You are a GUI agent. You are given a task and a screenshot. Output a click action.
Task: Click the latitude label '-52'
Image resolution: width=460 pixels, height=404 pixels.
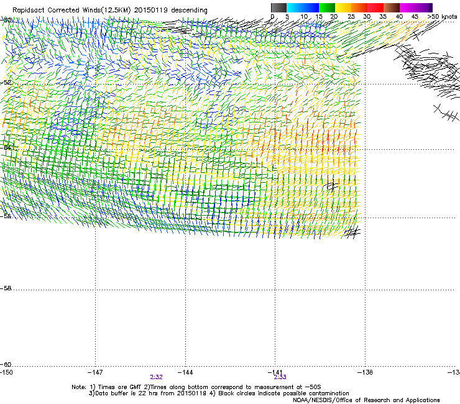[6, 83]
